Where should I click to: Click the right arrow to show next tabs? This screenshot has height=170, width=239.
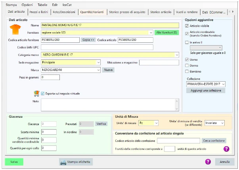(x=233, y=11)
